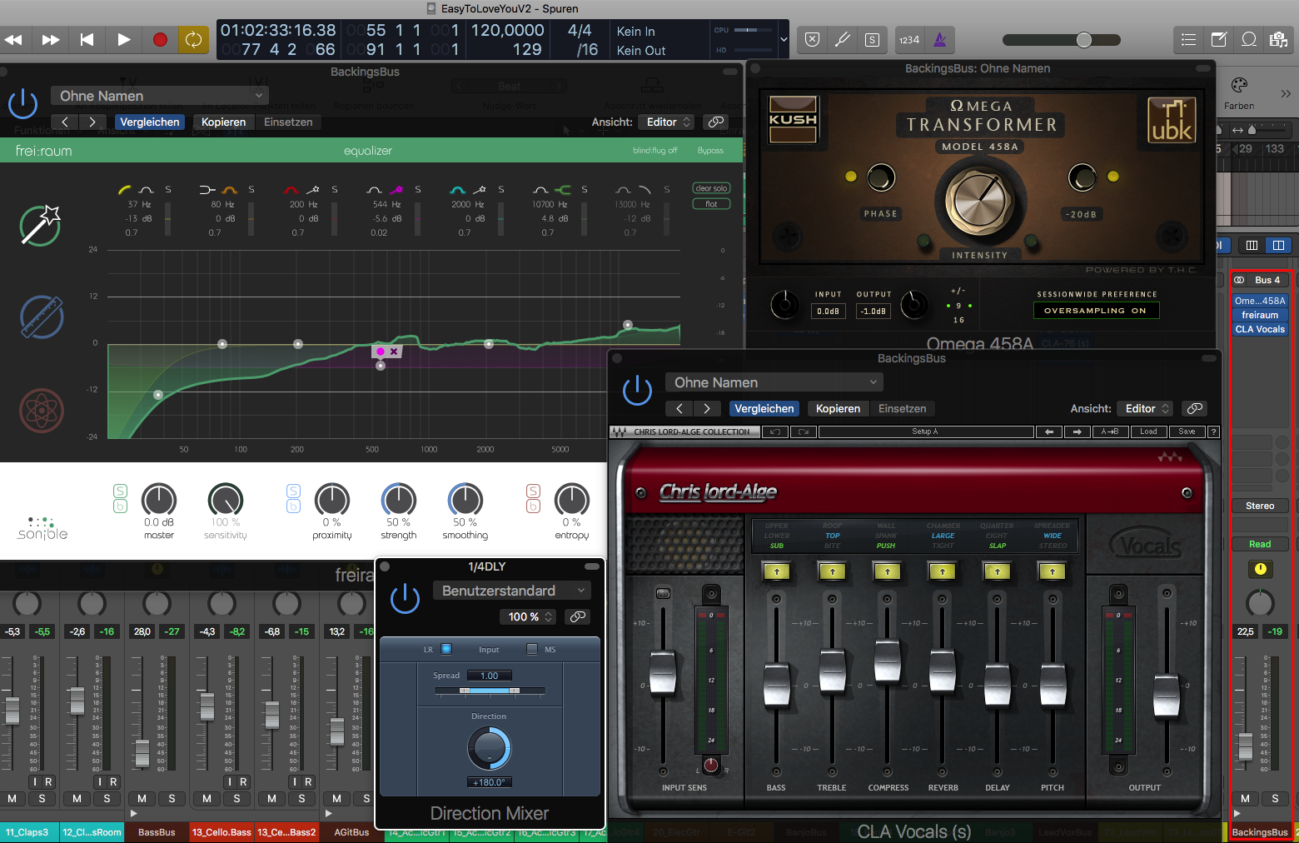This screenshot has width=1299, height=843.
Task: Open the media browser icon
Action: coord(1278,39)
